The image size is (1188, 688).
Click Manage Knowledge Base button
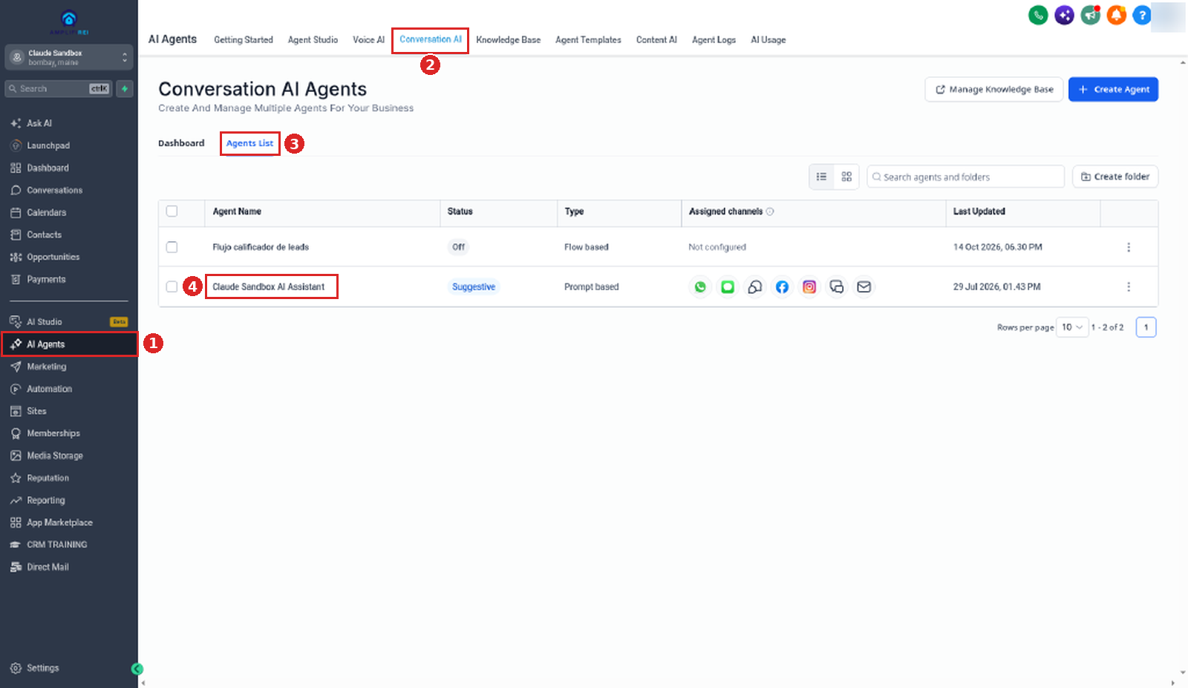pyautogui.click(x=993, y=90)
